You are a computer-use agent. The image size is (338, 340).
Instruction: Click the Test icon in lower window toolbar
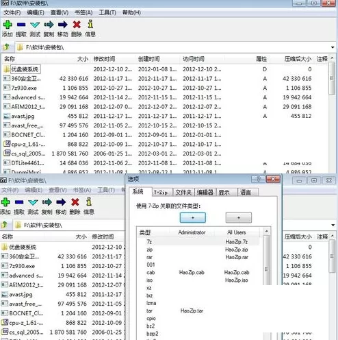click(x=33, y=202)
